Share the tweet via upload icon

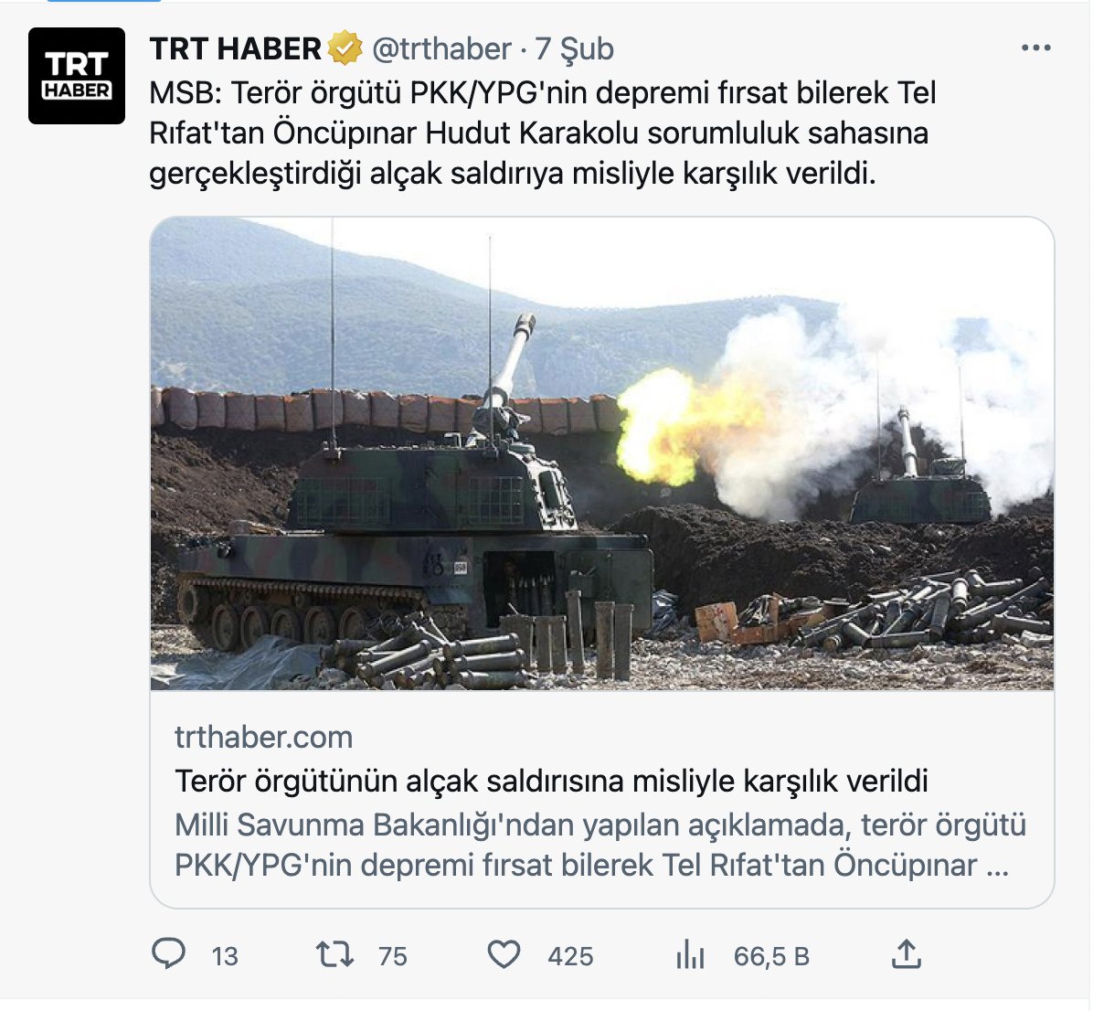[907, 953]
